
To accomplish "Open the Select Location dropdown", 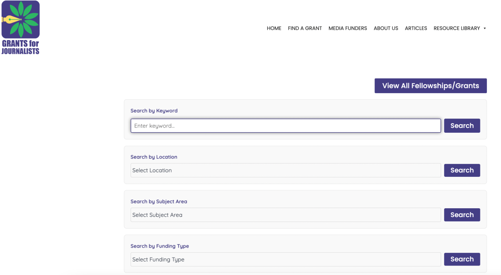I will (286, 170).
